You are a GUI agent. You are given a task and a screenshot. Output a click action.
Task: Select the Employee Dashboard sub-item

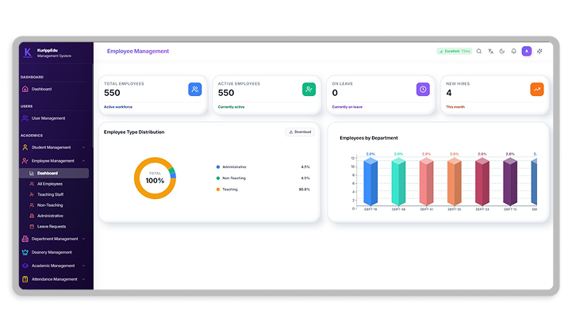tap(54, 174)
